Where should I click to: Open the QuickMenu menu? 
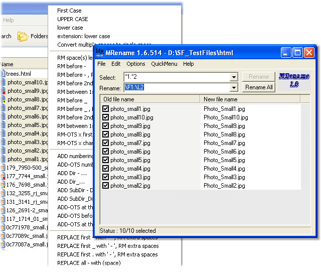click(x=164, y=64)
